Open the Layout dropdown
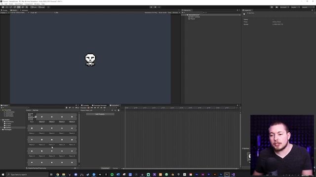This screenshot has width=316, height=177. [308, 7]
